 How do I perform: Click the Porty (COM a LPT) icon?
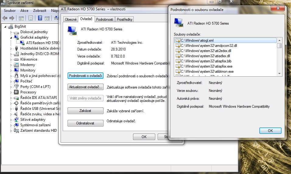pos(16,87)
